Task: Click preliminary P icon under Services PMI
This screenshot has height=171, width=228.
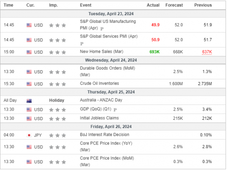Action: point(82,44)
